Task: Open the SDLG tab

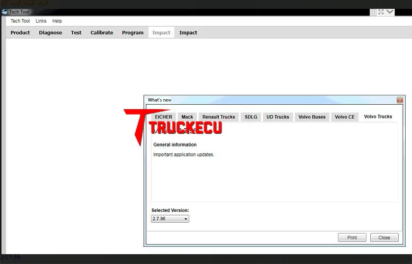Action: pos(251,117)
